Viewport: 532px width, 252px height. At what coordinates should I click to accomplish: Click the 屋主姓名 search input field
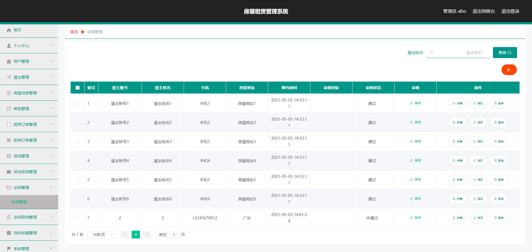click(x=458, y=53)
